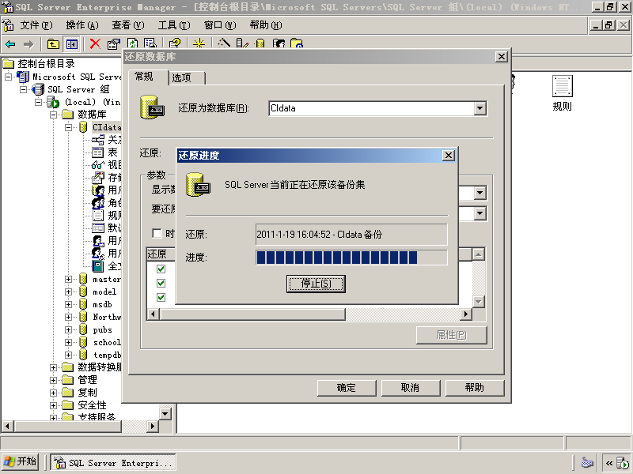Run the Wizard wand toolbar icon
The image size is (633, 474).
(224, 43)
